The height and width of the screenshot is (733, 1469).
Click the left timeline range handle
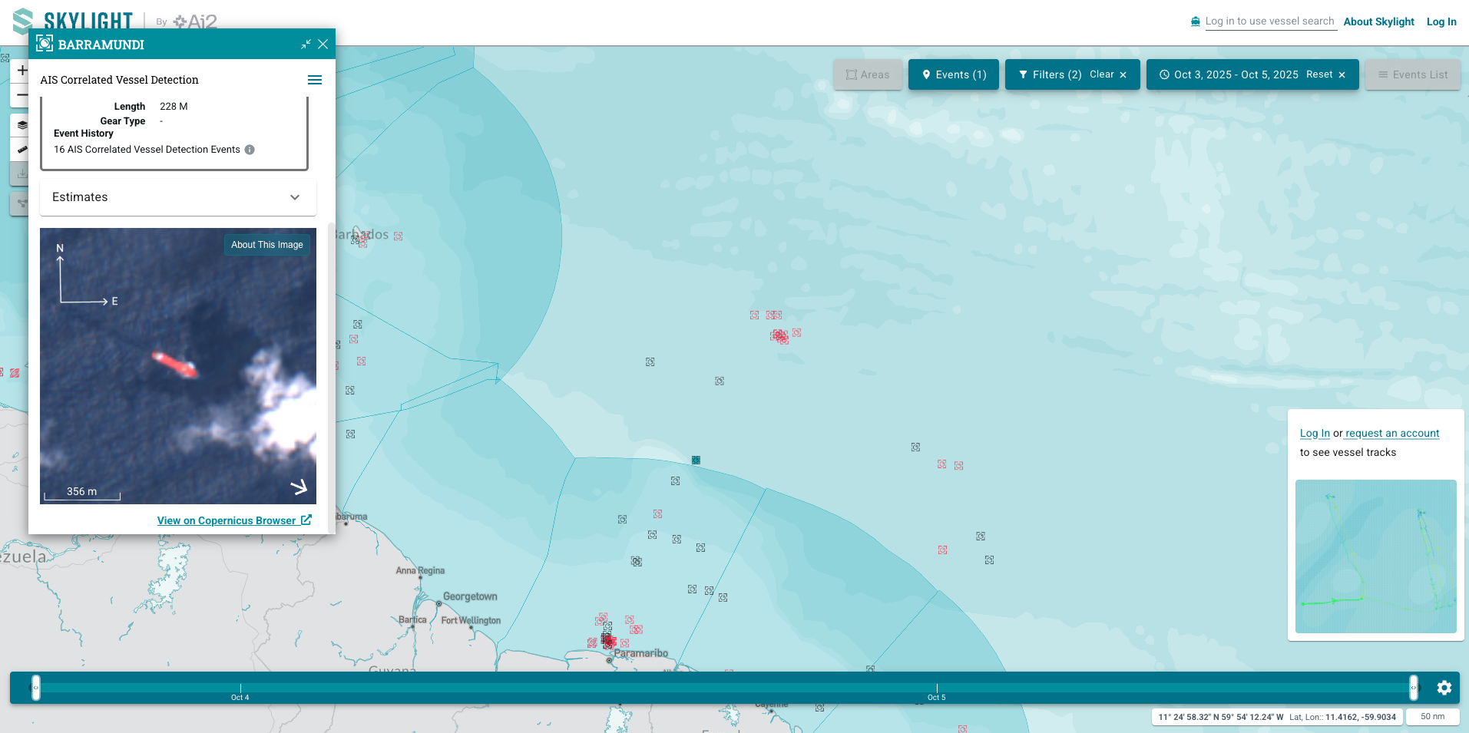point(35,688)
